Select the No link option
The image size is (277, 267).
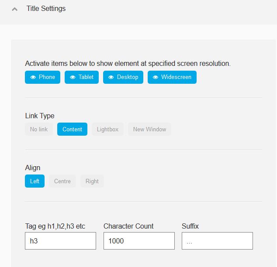pos(39,129)
